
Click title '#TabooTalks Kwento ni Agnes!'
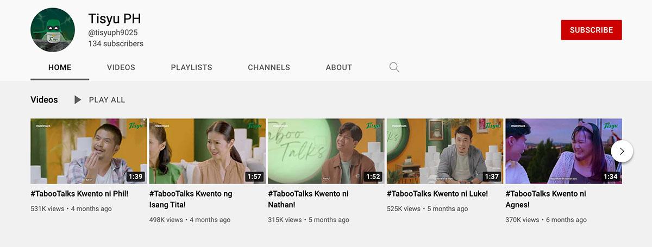coord(546,199)
